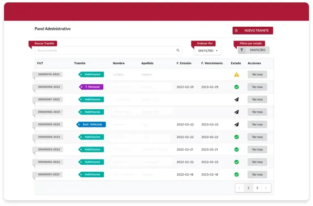Click the Ordenar Por label
Screen dimensions: 313x206
pos(204,43)
